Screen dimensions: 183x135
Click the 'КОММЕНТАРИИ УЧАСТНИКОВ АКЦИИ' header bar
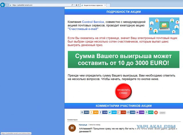pos(124,106)
